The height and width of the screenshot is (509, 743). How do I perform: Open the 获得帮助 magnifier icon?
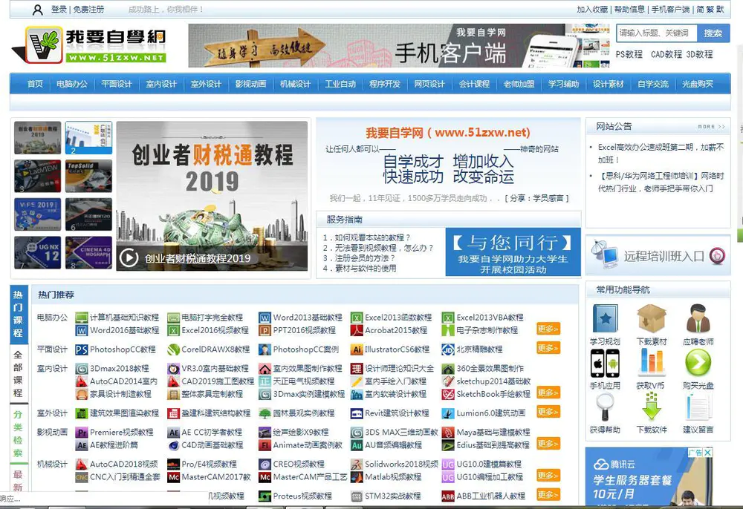[x=605, y=407]
